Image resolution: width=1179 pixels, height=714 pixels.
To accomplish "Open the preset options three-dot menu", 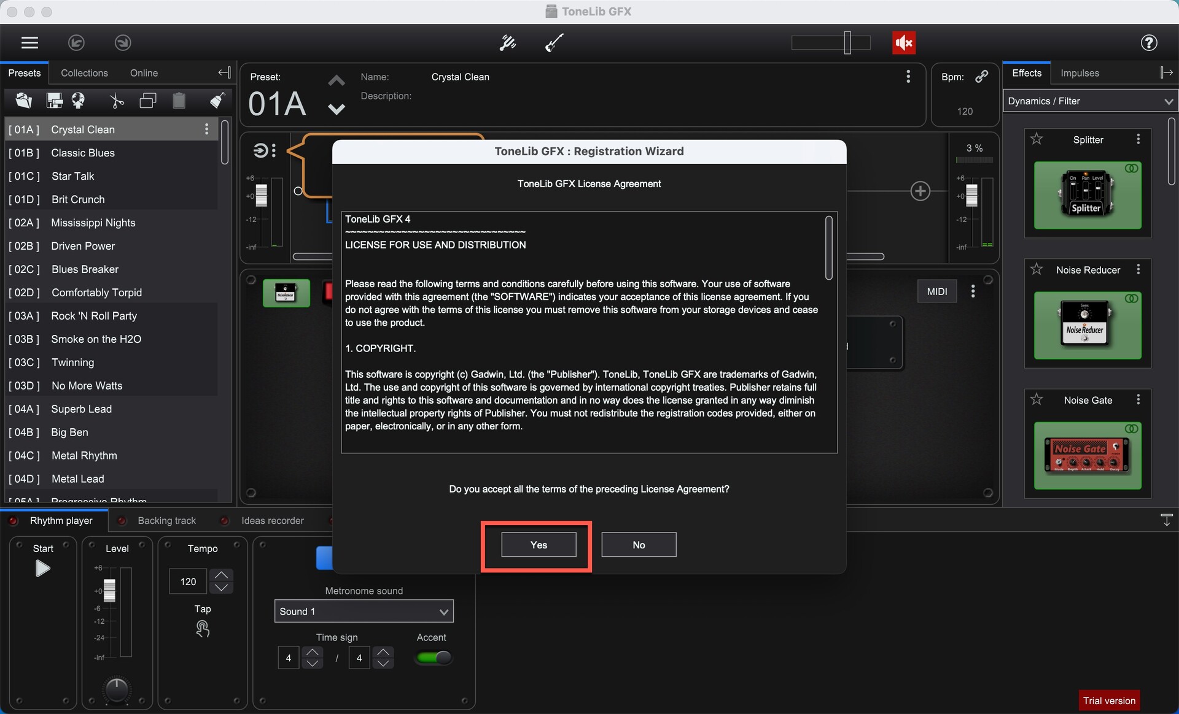I will coord(908,77).
